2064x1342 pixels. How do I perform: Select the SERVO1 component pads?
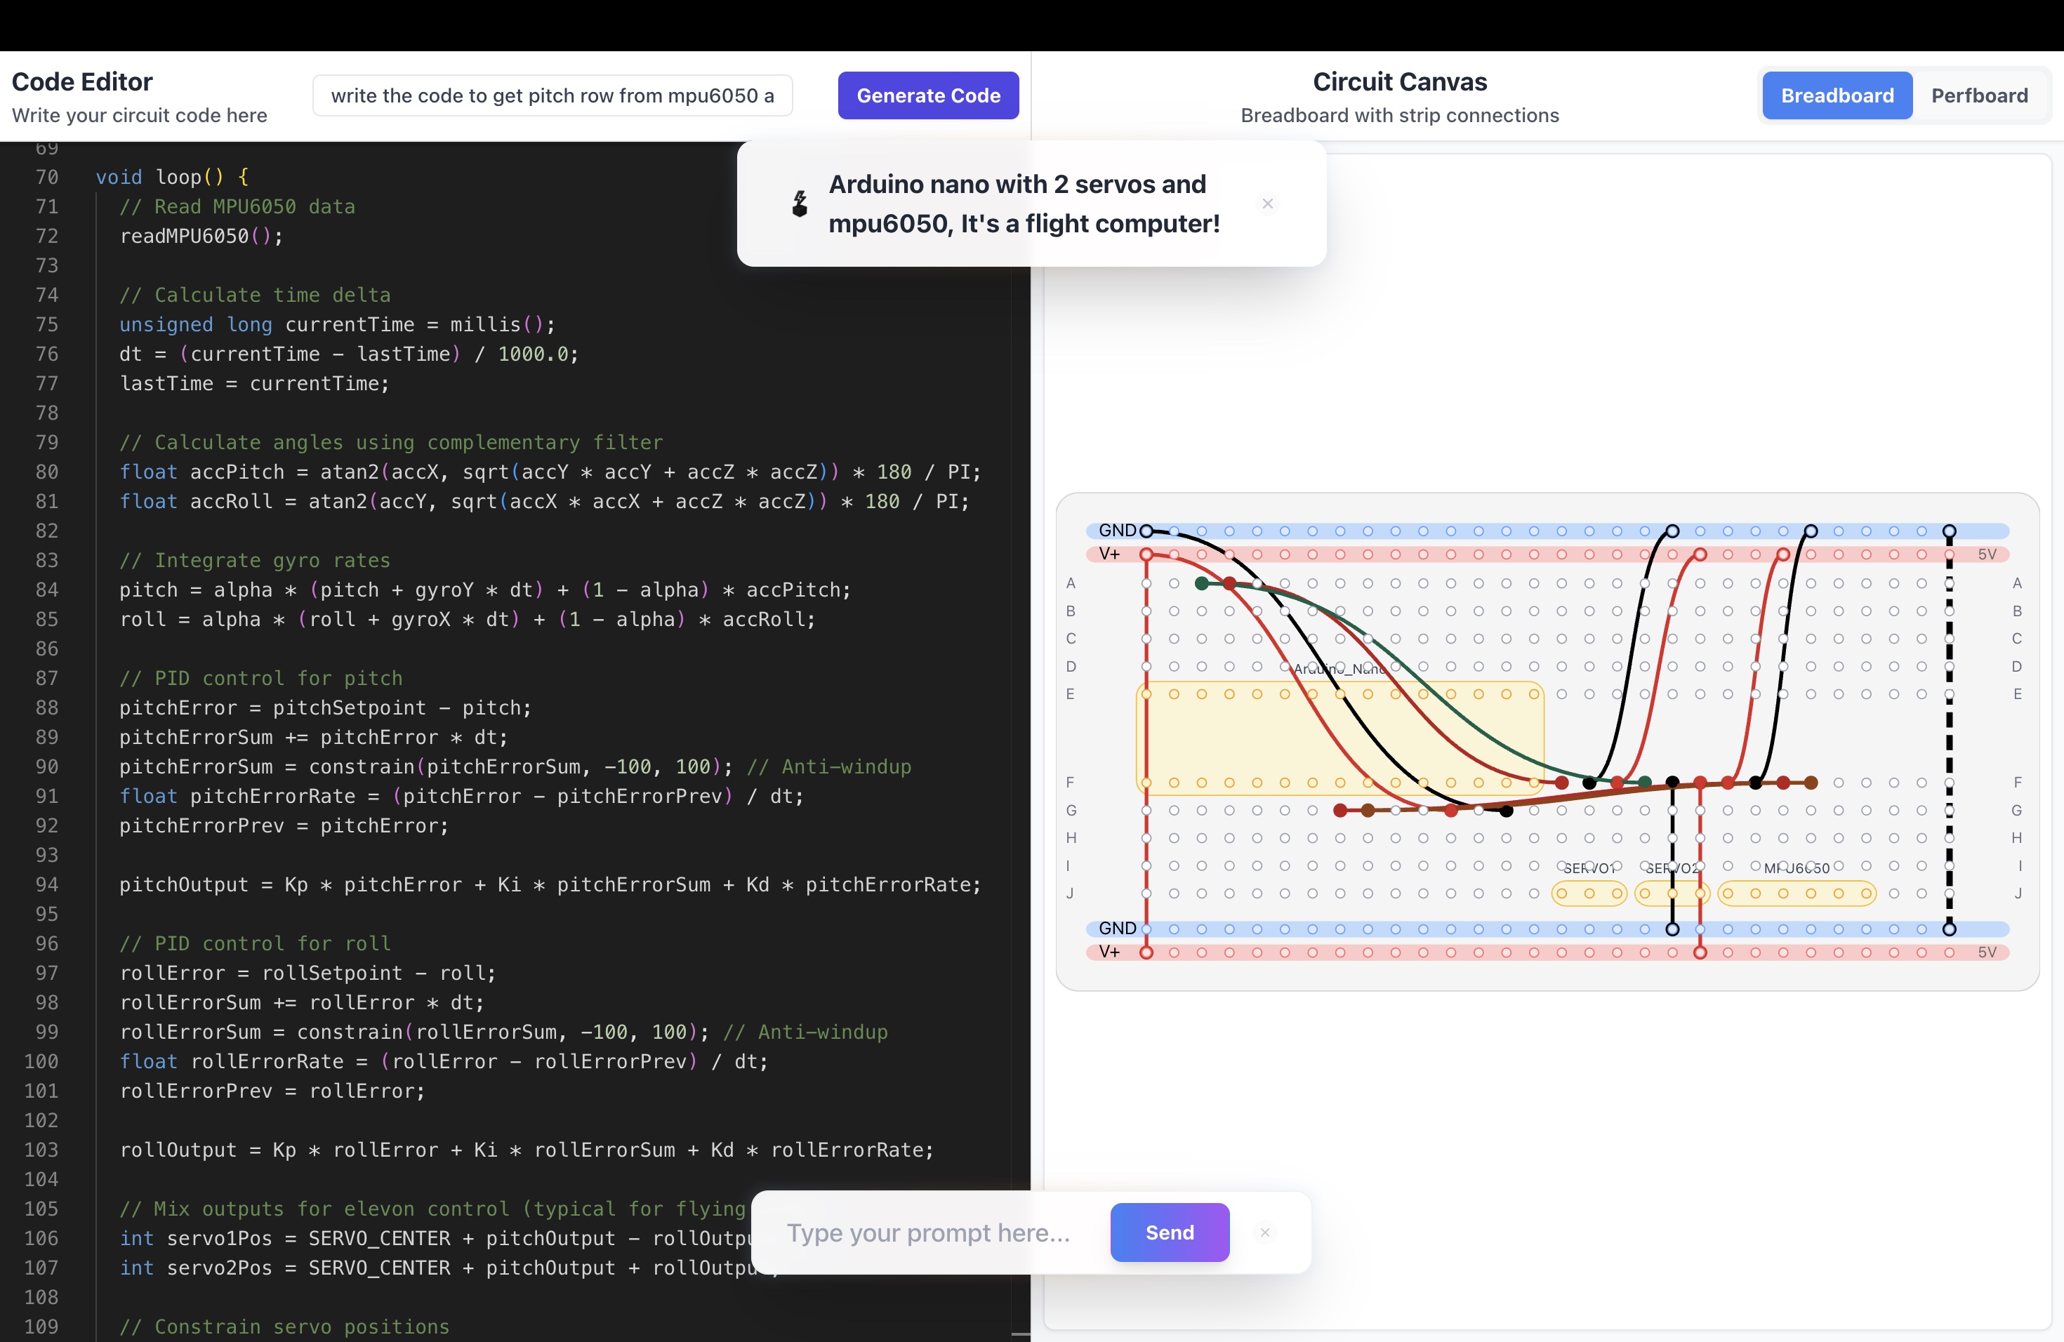click(1589, 893)
